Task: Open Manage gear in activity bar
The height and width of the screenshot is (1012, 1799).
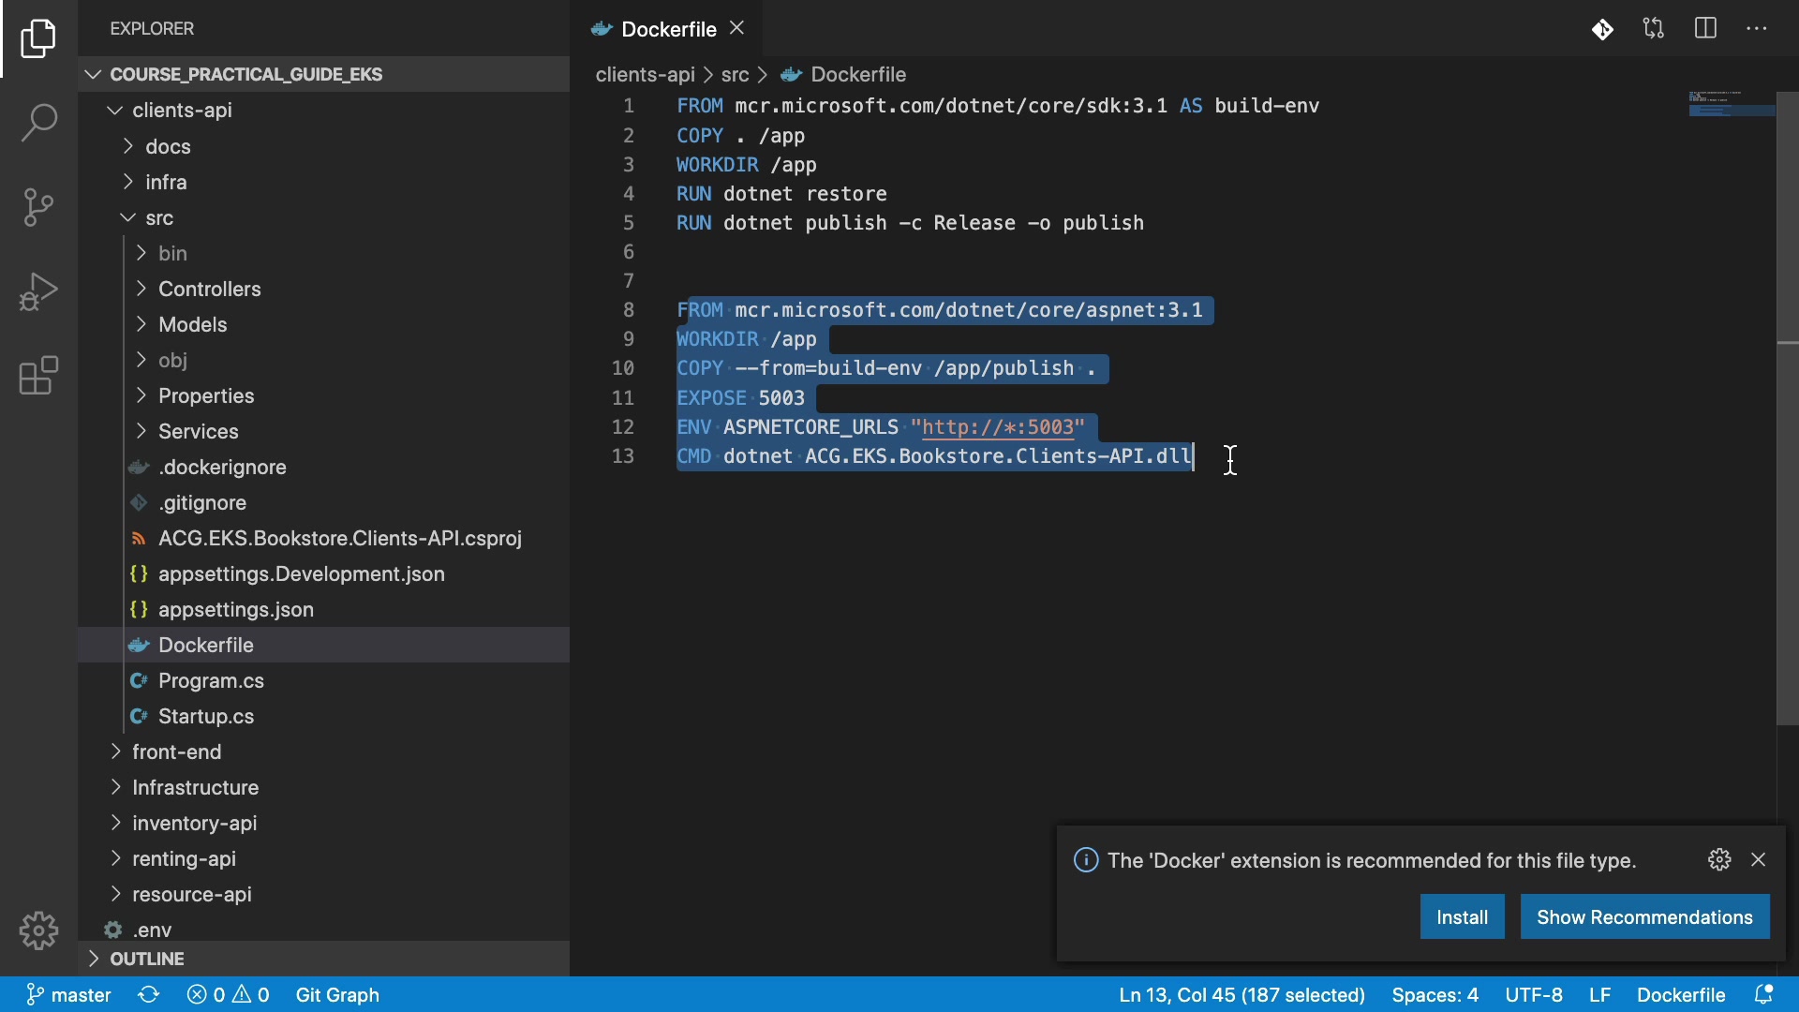Action: click(x=38, y=930)
